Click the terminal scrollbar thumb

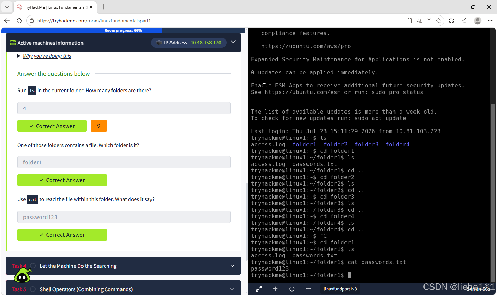pyautogui.click(x=493, y=193)
